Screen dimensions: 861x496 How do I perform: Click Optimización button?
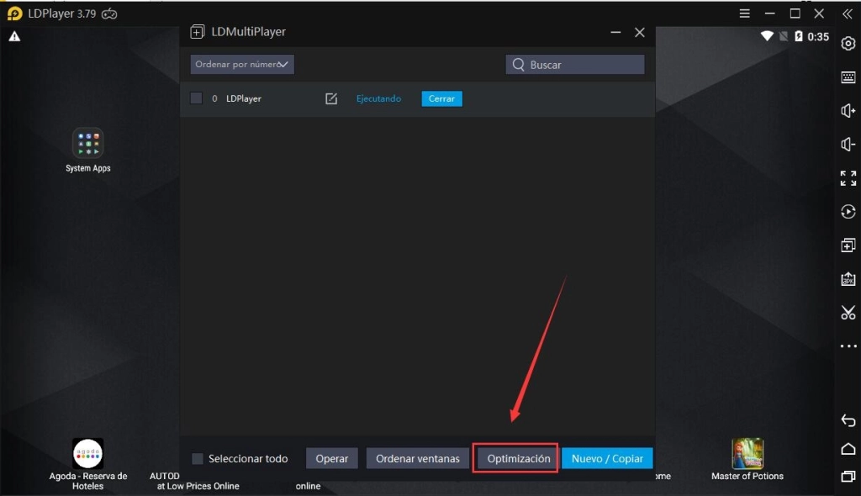point(518,458)
